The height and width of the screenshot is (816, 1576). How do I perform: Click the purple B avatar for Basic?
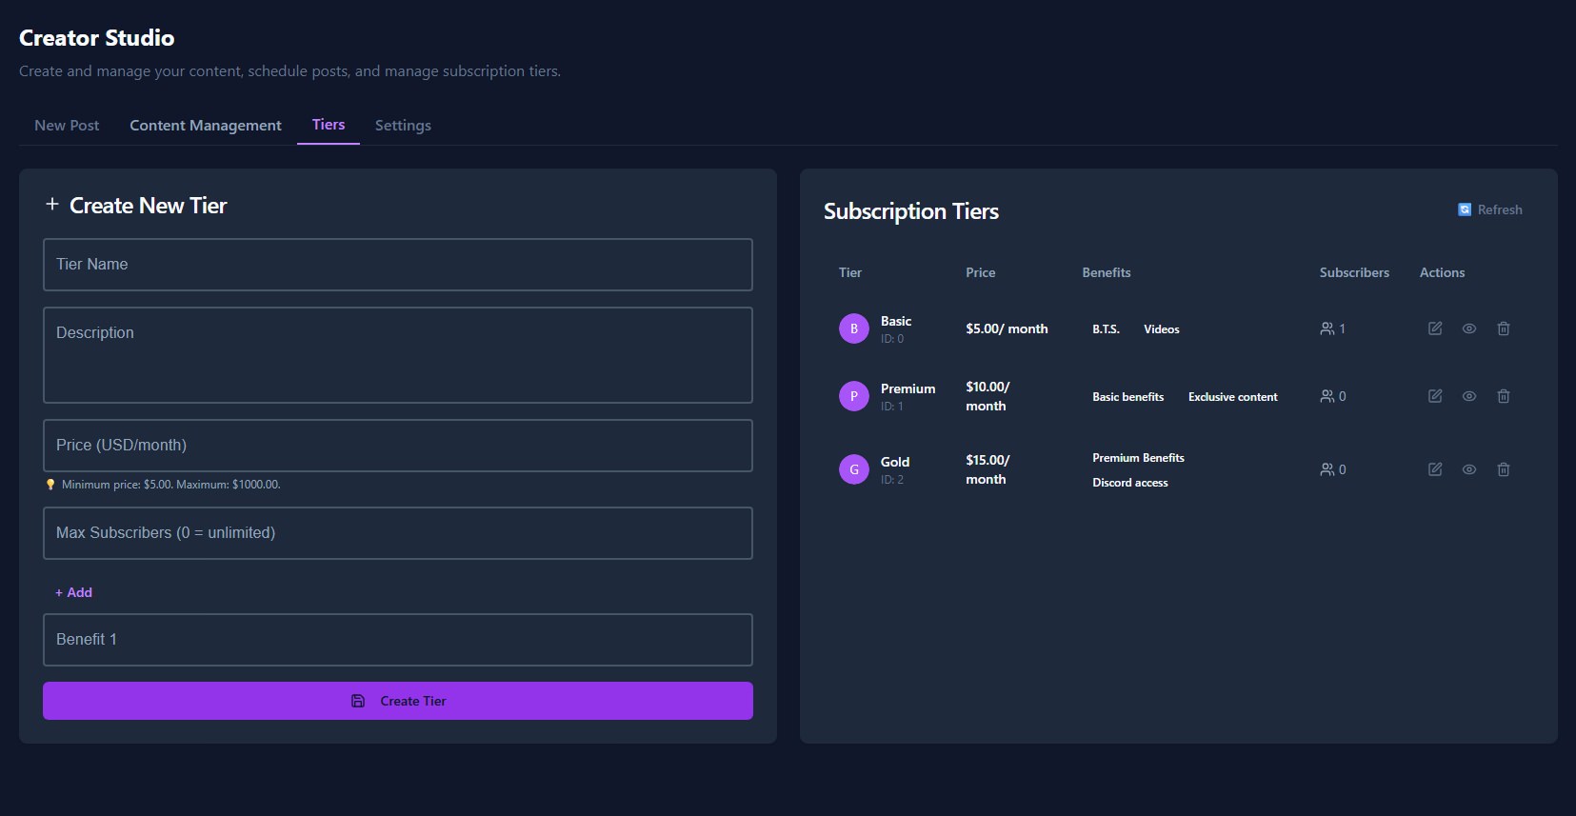coord(853,328)
